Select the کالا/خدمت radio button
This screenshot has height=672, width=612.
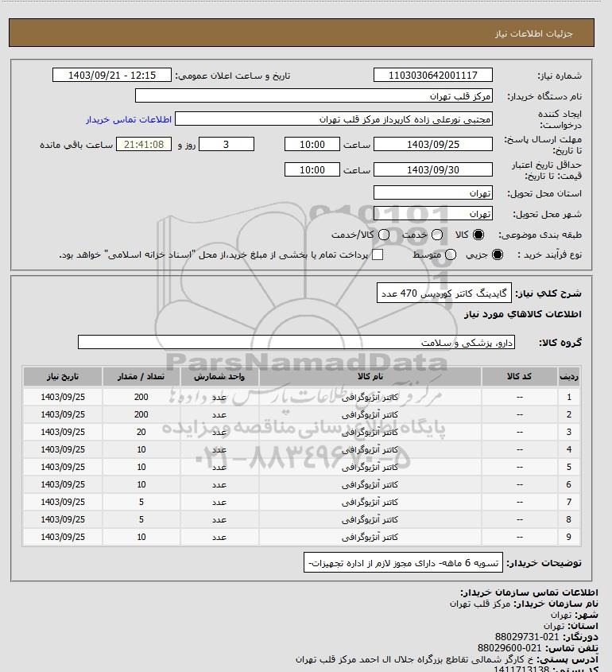point(384,235)
